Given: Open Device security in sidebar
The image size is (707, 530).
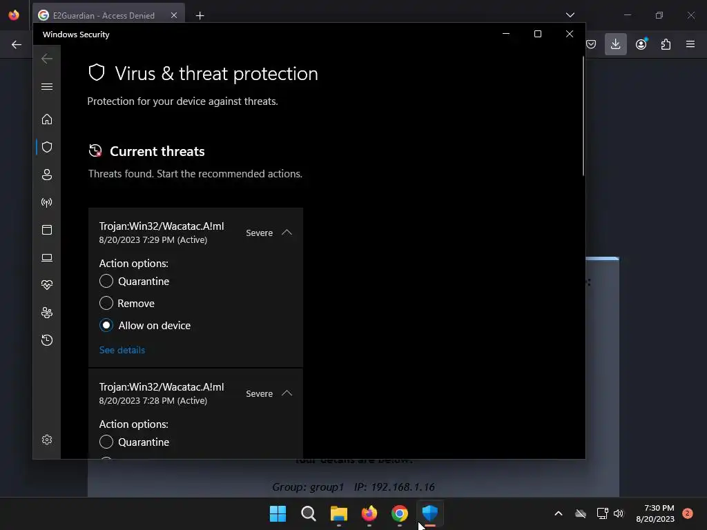Looking at the screenshot, I should [47, 257].
